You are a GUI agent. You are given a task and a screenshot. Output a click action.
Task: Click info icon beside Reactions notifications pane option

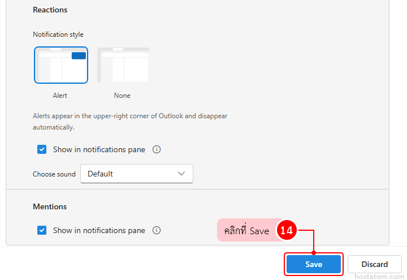pos(157,149)
